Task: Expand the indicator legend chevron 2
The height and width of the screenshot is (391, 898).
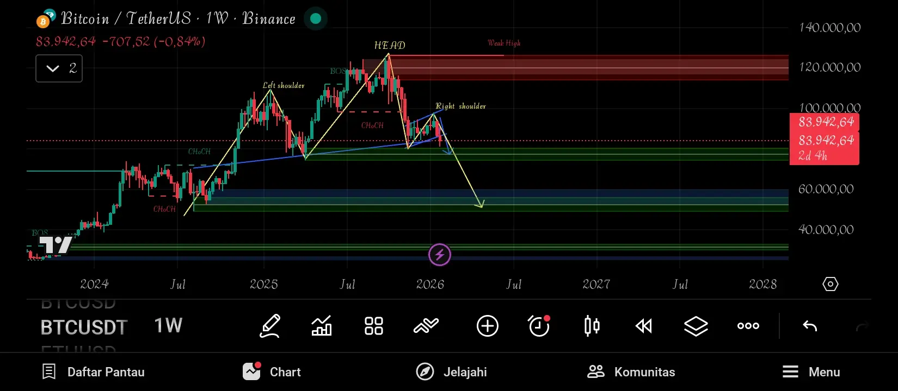Action: point(59,68)
